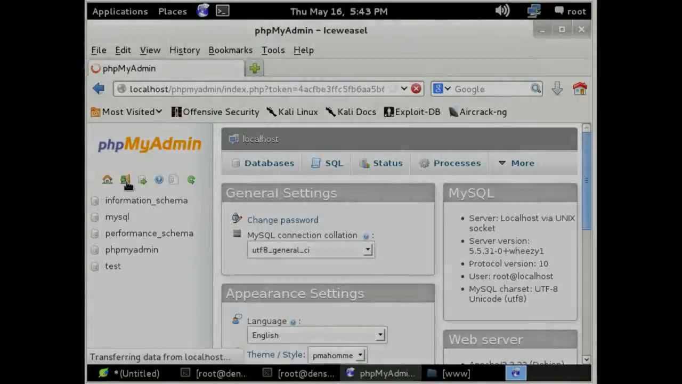The image size is (682, 384).
Task: Open the downloads arrow icon in toolbar
Action: point(557,89)
